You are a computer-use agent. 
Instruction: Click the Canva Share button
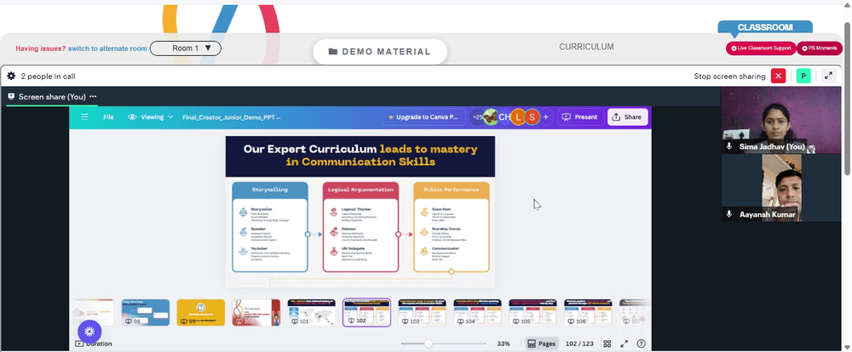pos(628,117)
